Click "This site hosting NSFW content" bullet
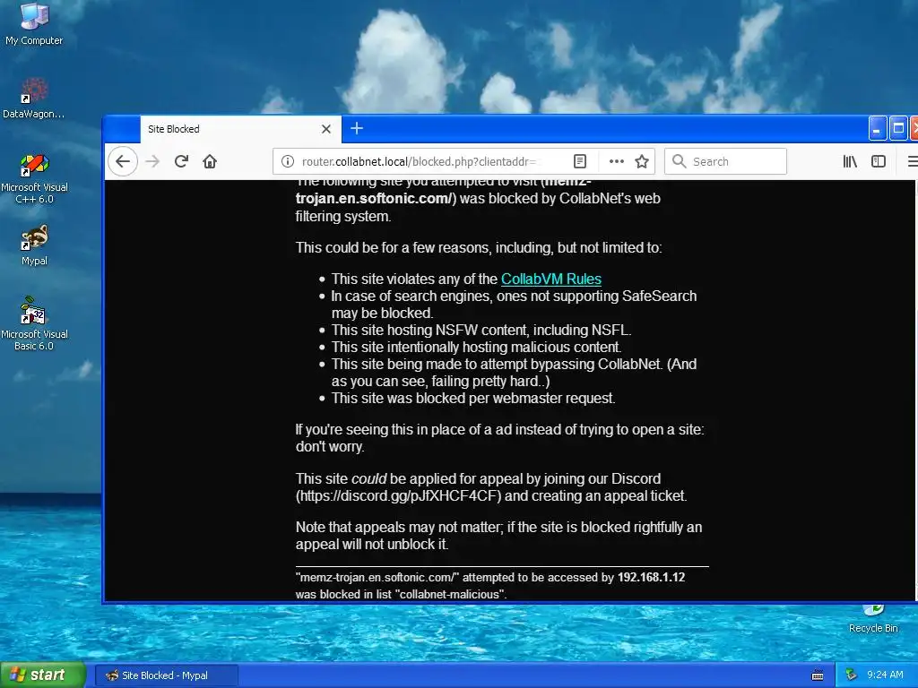 click(x=481, y=330)
